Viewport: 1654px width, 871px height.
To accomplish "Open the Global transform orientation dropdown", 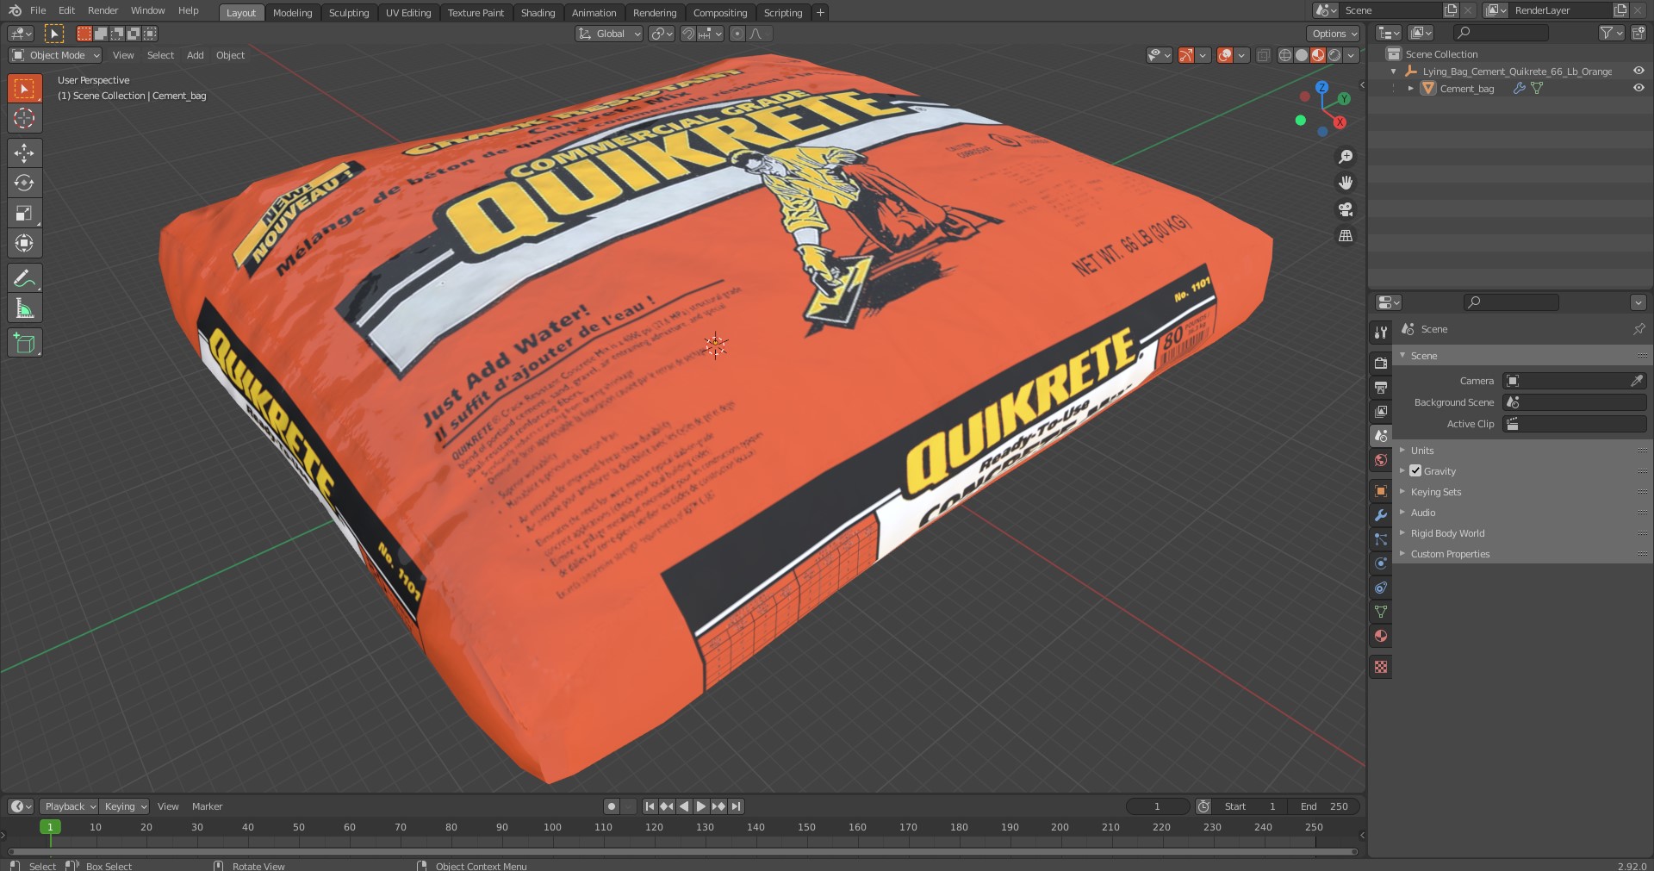I will pos(609,34).
